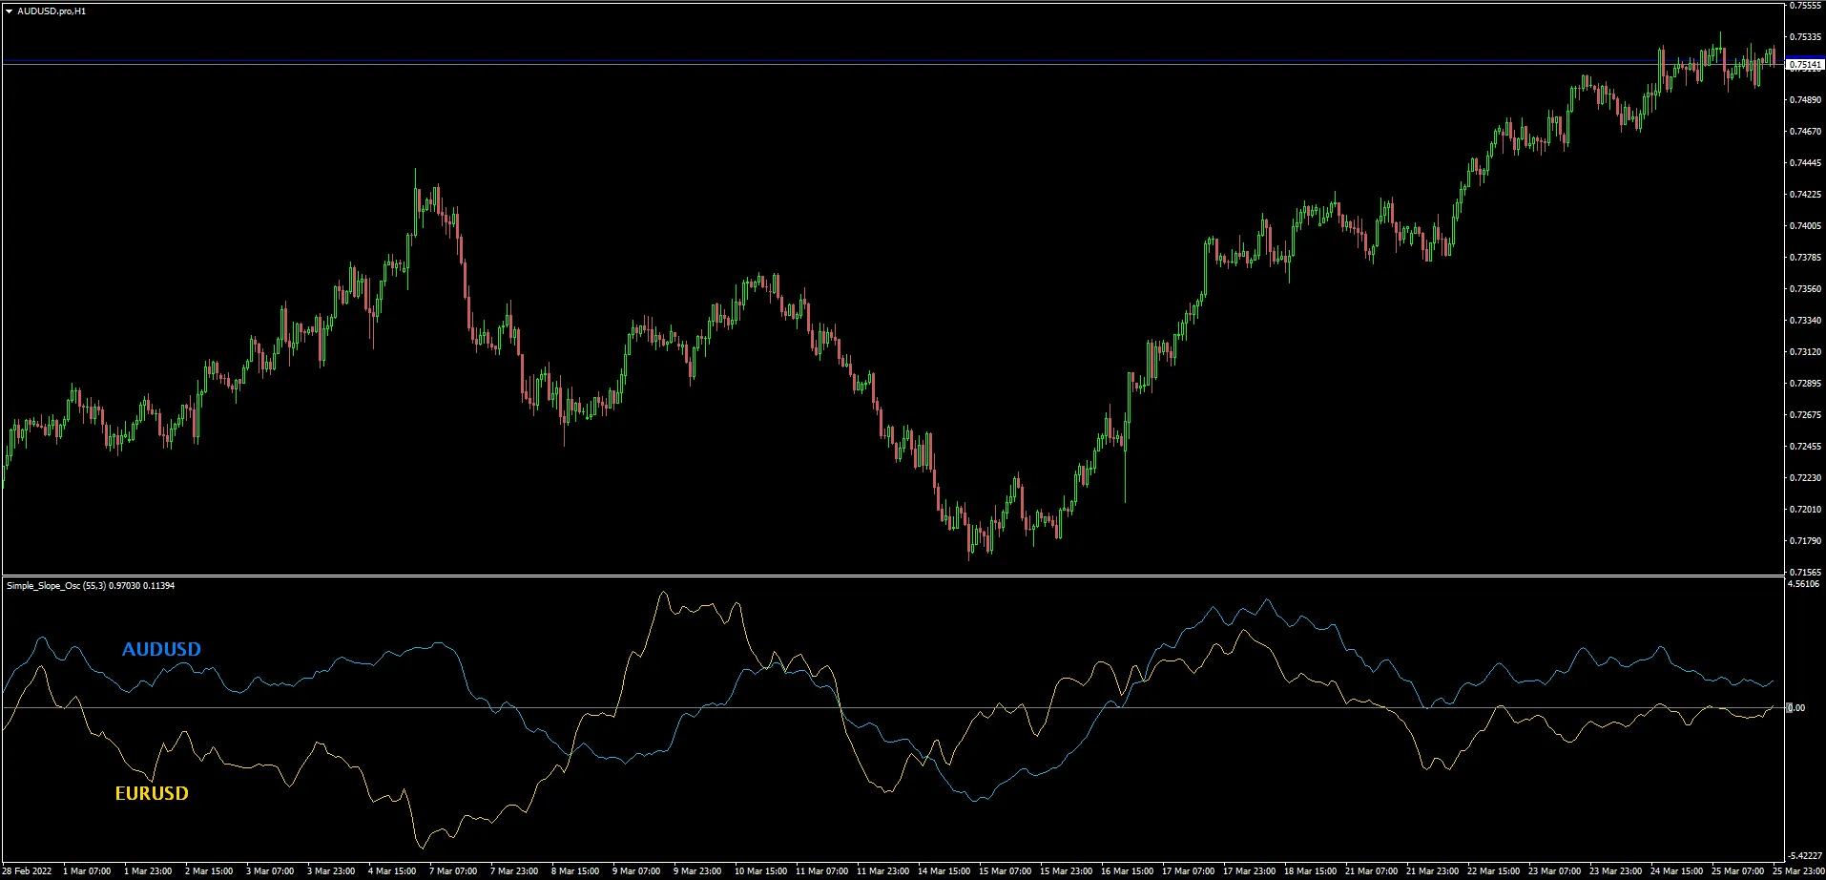The image size is (1826, 880).
Task: Click the 0.73120 price scale label
Action: click(x=1805, y=352)
